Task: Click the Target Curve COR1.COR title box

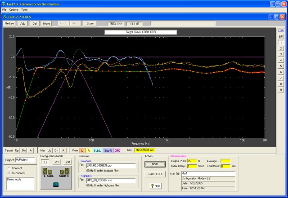Action: (140, 32)
